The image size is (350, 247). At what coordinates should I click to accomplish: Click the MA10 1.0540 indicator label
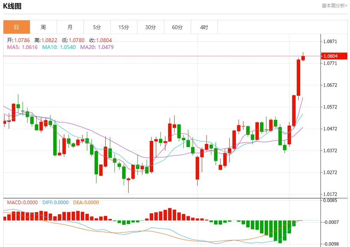(x=59, y=47)
